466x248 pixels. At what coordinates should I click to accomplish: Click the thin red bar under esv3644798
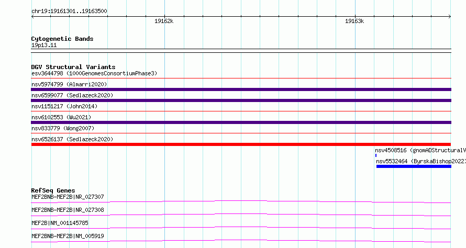pos(241,78)
